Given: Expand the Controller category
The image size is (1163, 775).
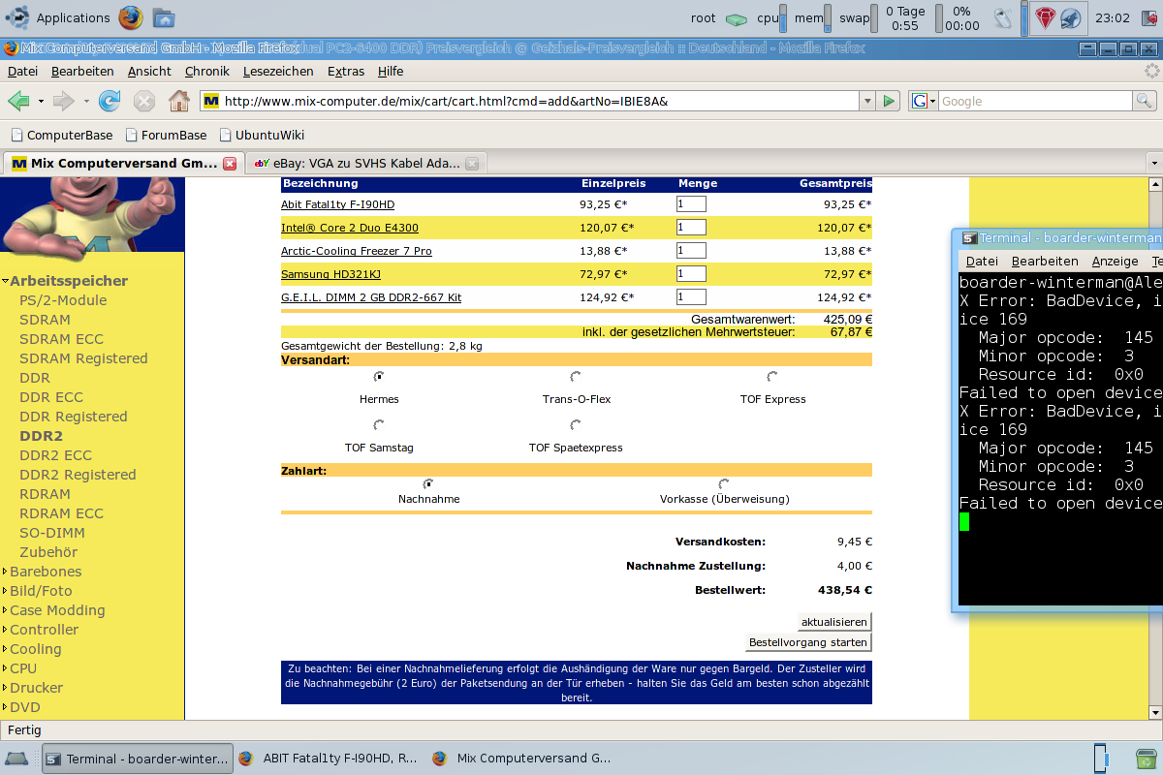Looking at the screenshot, I should coord(5,630).
